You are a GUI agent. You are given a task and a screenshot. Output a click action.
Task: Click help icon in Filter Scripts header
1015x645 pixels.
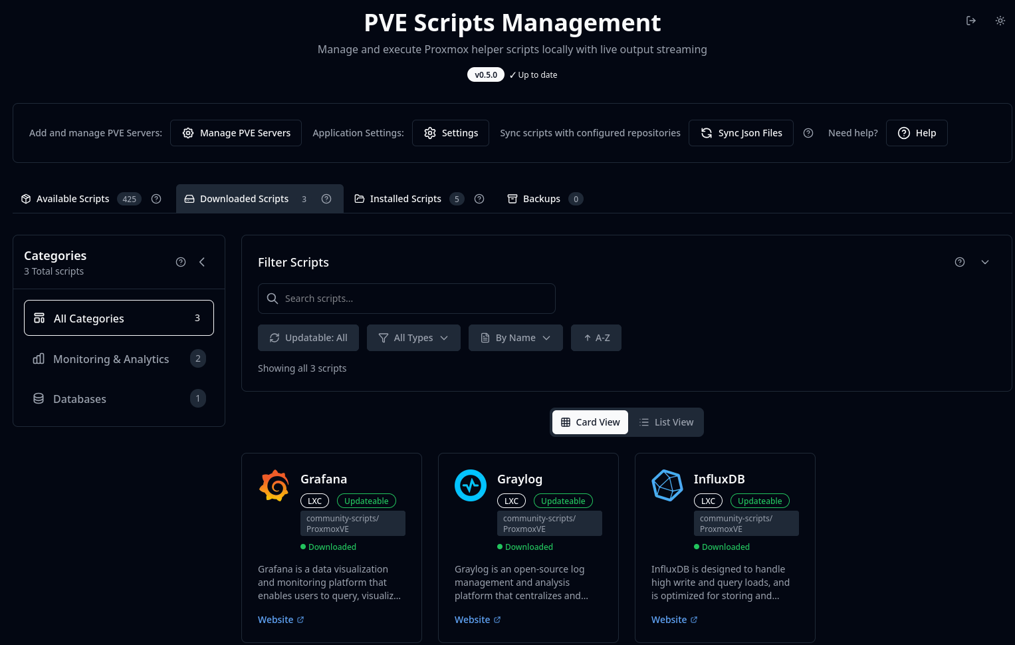click(959, 262)
